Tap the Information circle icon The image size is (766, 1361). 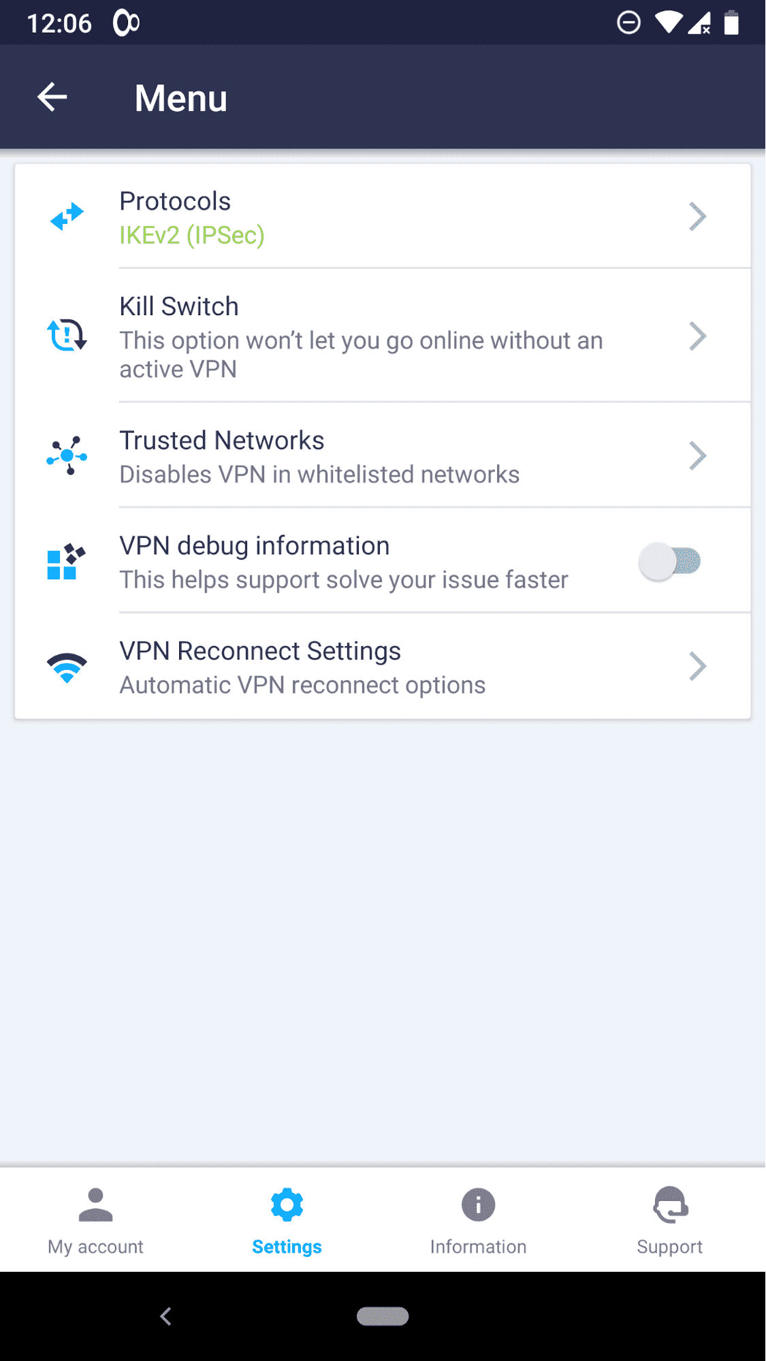point(478,1204)
